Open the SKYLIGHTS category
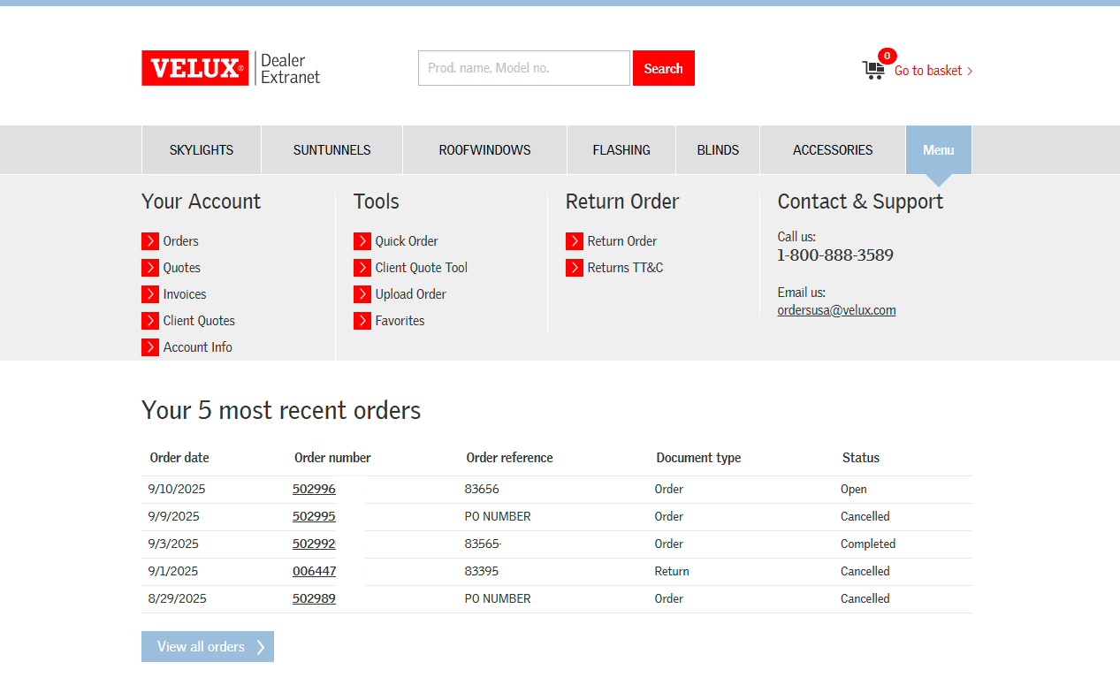 point(202,150)
